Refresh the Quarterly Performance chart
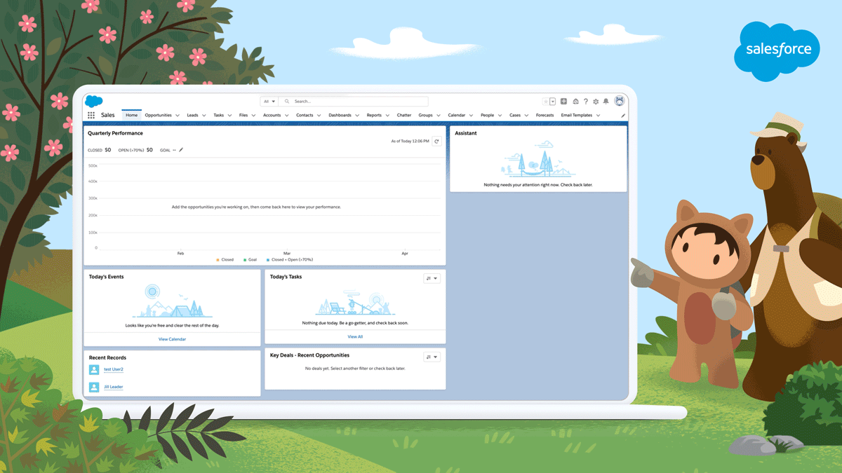Image resolution: width=842 pixels, height=473 pixels. (436, 141)
